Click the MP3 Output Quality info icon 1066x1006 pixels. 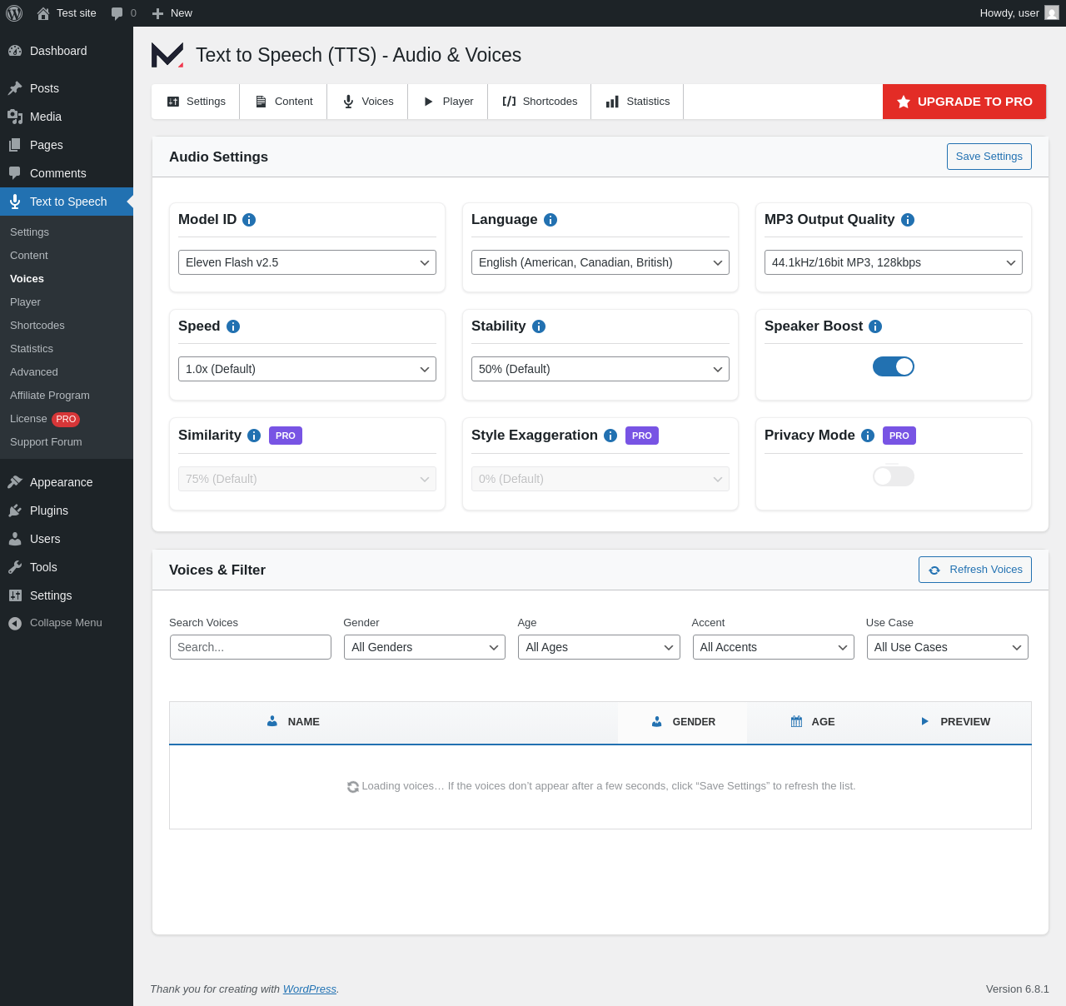coord(908,220)
